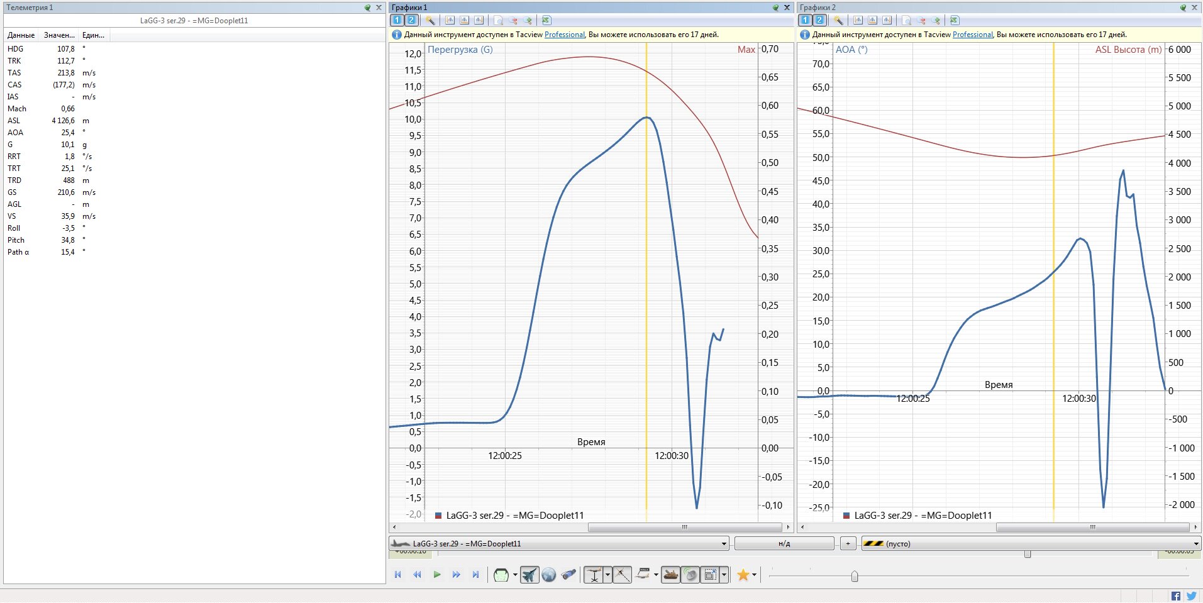Click the tank icon in bottom toolbar
Screen dimensions: 1203x603
click(670, 575)
